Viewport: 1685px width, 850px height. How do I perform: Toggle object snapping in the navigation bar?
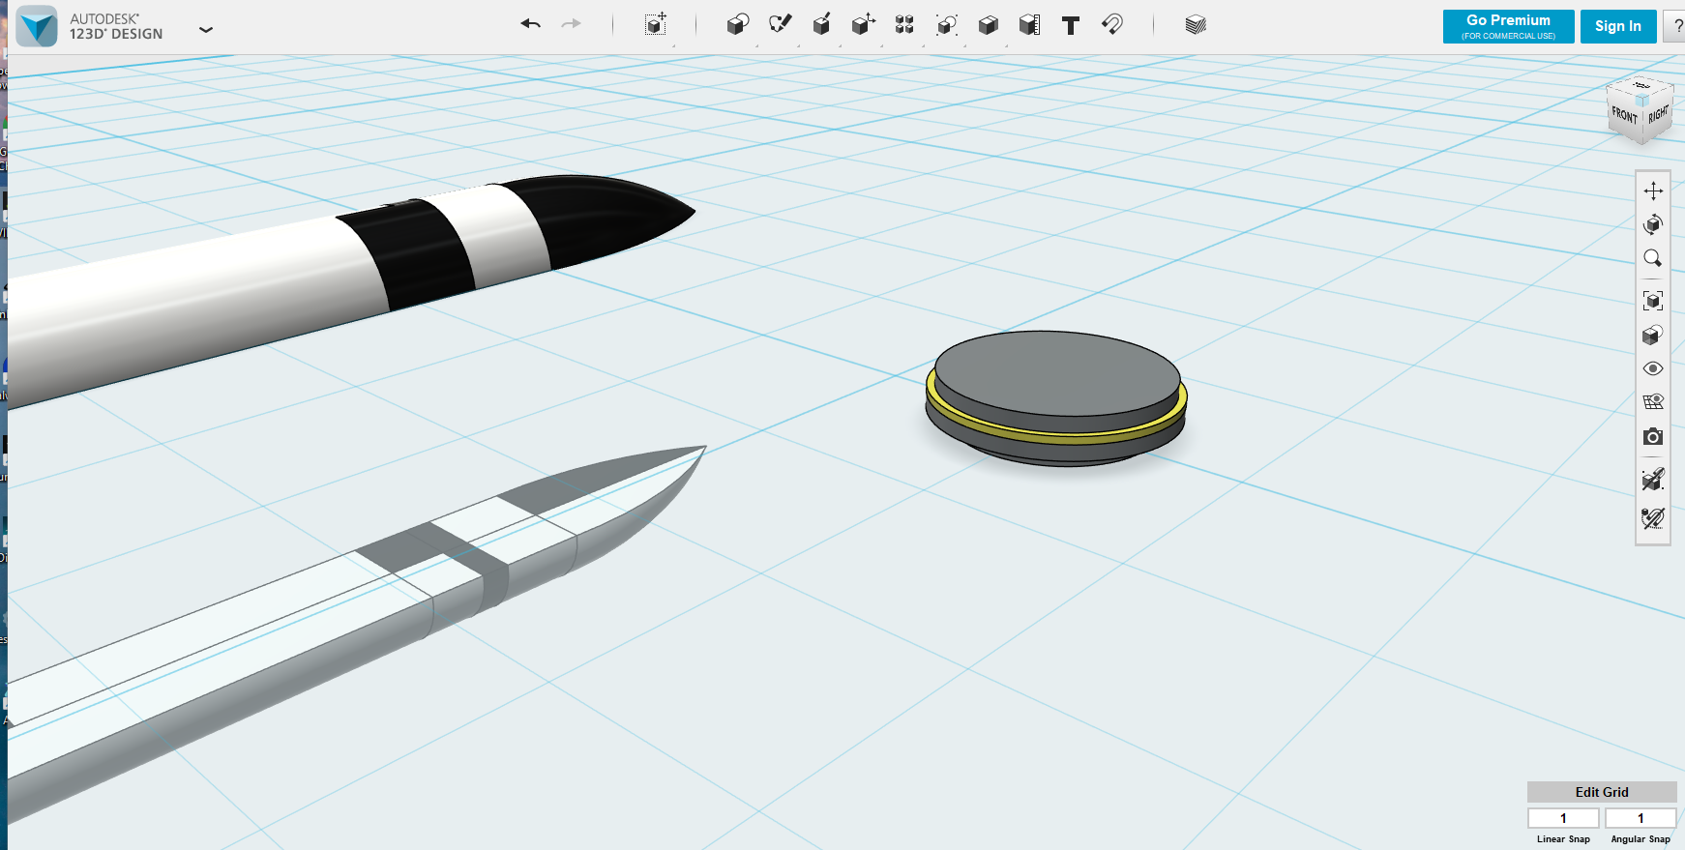pyautogui.click(x=1653, y=479)
